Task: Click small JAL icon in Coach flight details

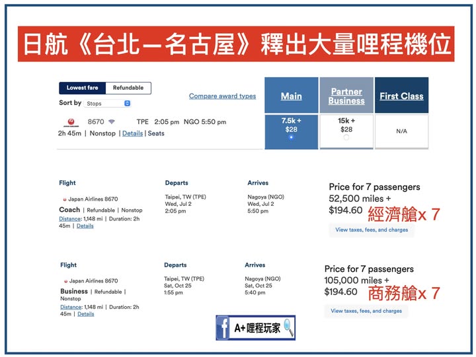Action: click(x=65, y=199)
